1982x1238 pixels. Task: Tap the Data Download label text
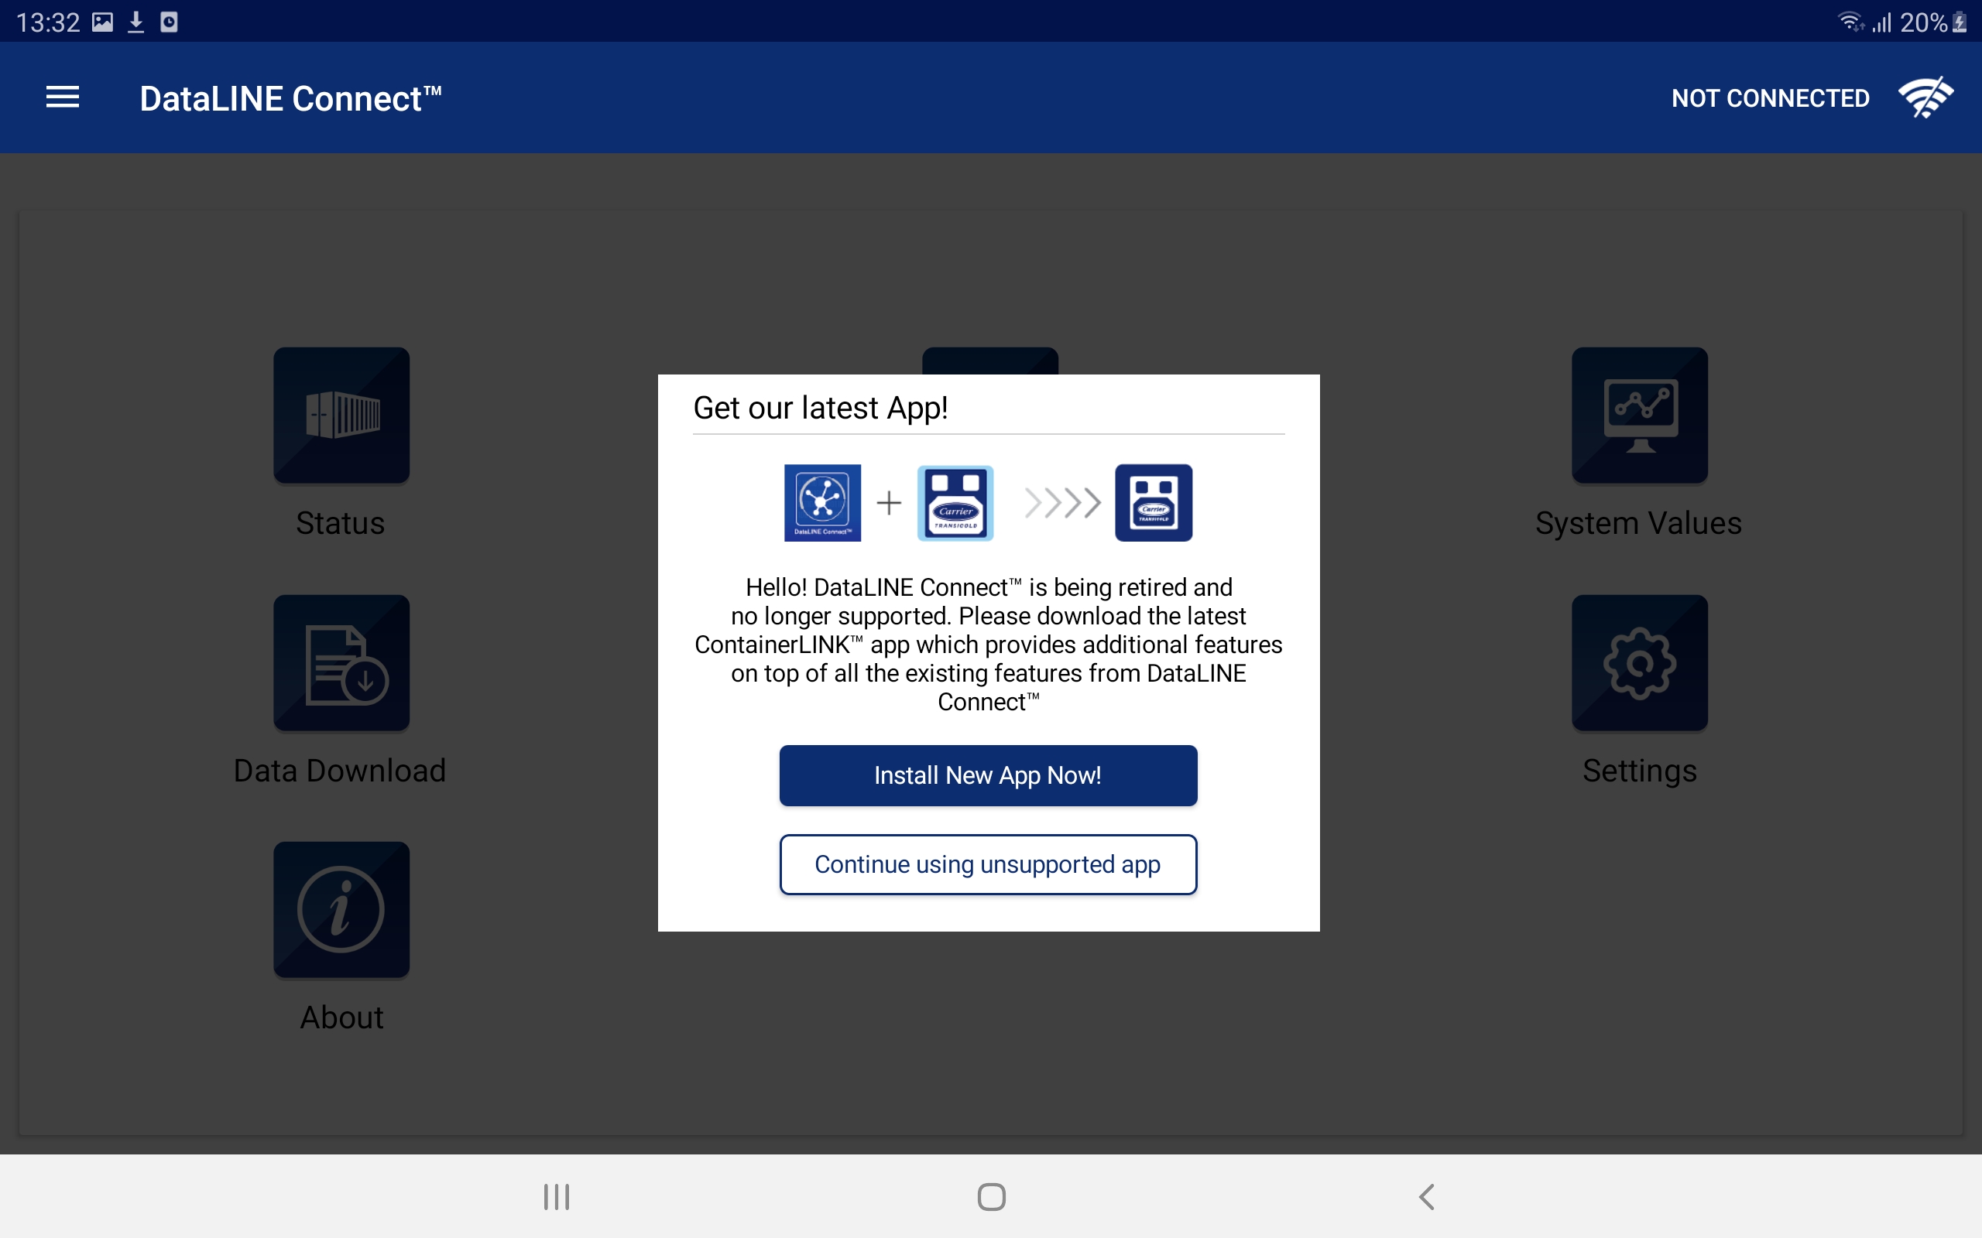[x=340, y=771]
